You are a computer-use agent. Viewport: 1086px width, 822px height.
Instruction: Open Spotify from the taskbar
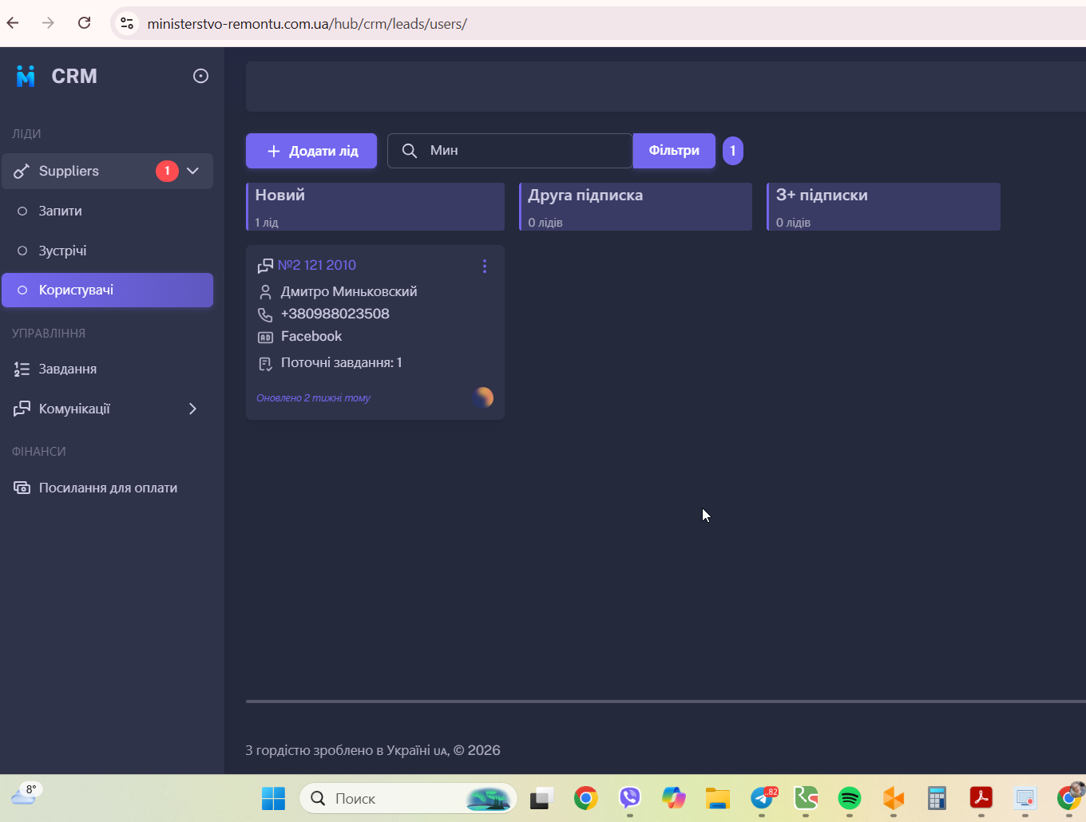[850, 798]
